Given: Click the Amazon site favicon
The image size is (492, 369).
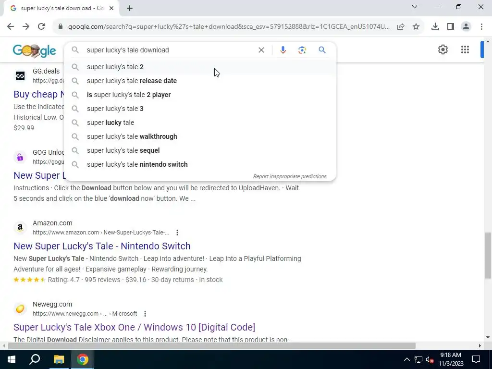Looking at the screenshot, I should [20, 227].
